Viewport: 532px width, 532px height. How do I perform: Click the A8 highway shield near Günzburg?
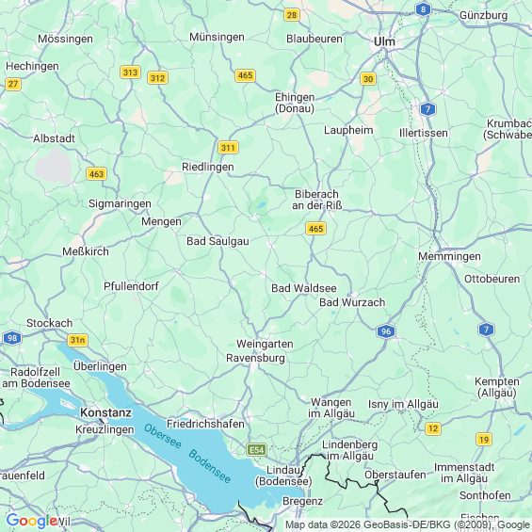click(423, 9)
